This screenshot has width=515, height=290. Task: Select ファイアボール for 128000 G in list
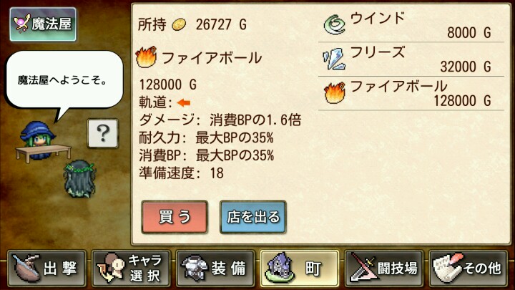[x=411, y=93]
